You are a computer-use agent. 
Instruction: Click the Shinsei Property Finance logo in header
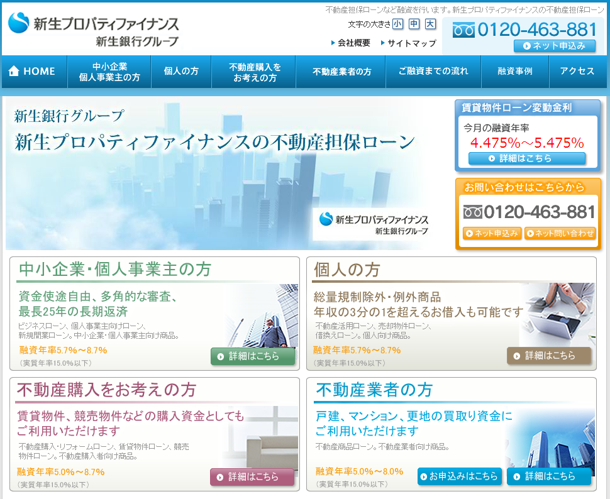click(93, 30)
